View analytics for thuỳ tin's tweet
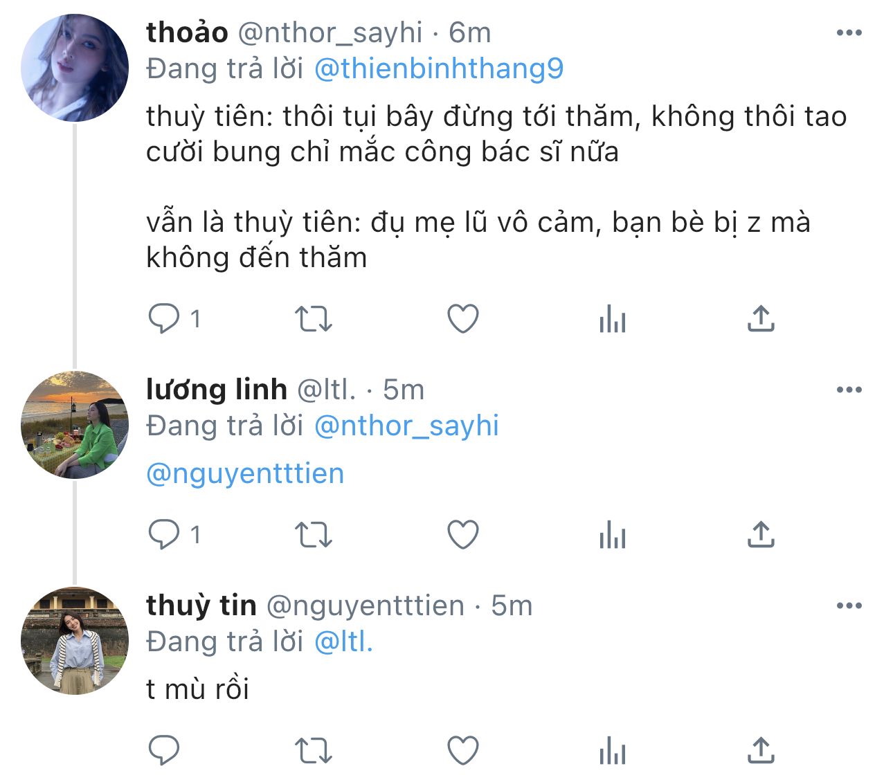This screenshot has height=782, width=893. click(x=613, y=752)
